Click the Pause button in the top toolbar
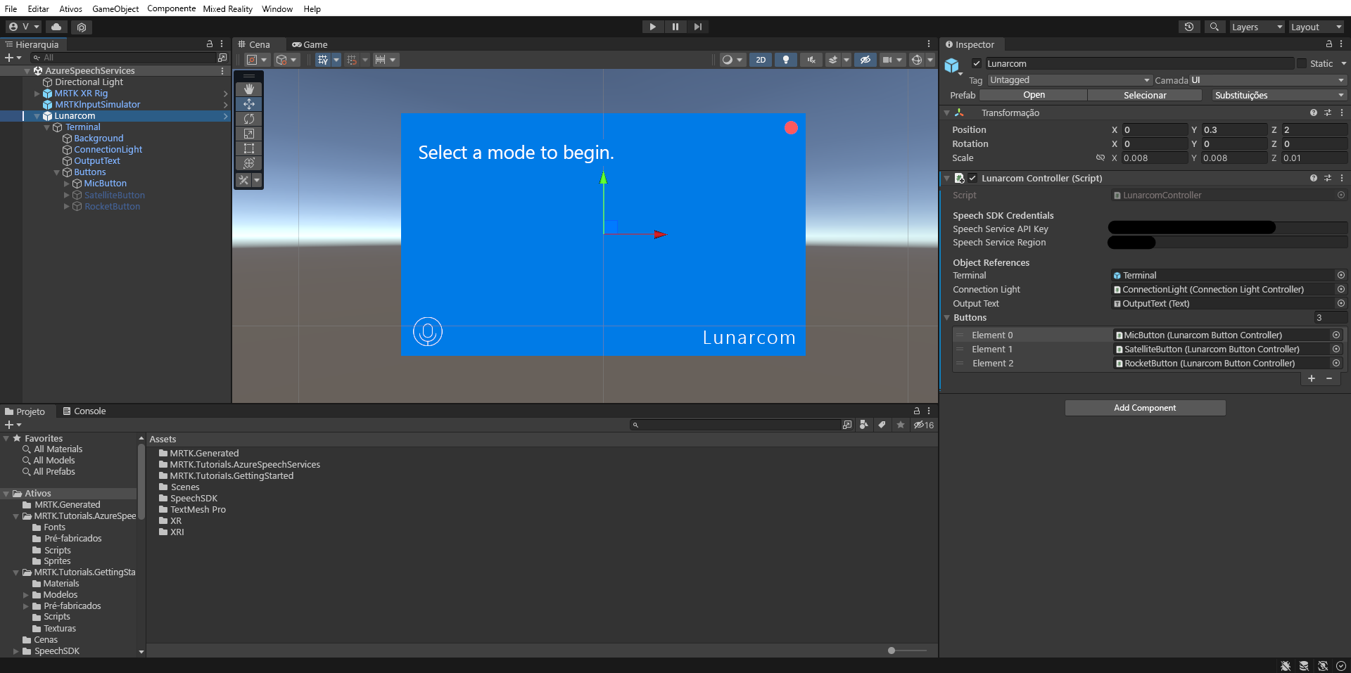The width and height of the screenshot is (1351, 673). pos(675,26)
